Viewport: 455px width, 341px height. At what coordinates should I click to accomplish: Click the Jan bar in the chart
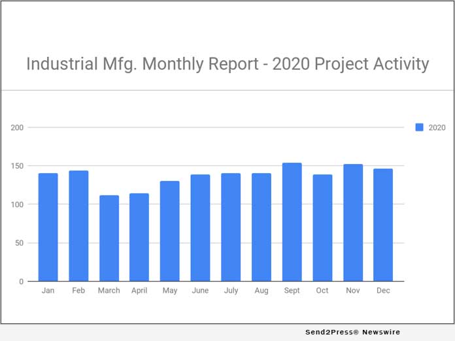pyautogui.click(x=48, y=227)
